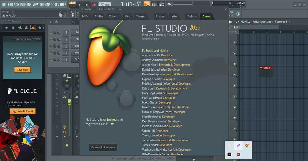This screenshot has height=161, width=308.
Task: Click the browser undo arrow icon beside Browser label
Action: point(9,21)
